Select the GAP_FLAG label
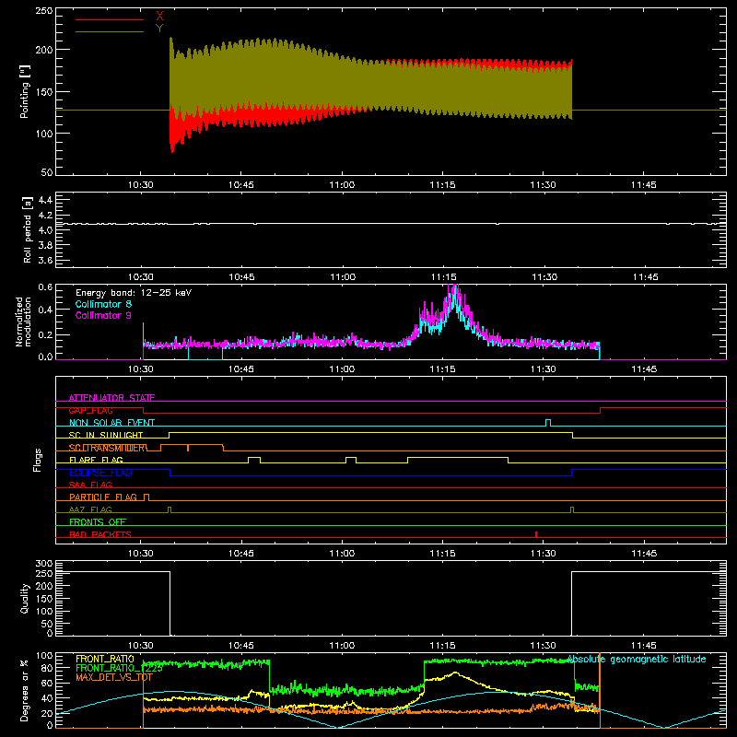The width and height of the screenshot is (737, 737). (x=91, y=410)
